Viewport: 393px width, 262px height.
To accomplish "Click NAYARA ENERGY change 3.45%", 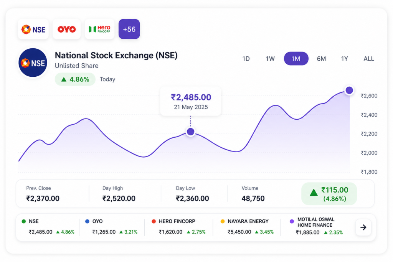I will coord(264,232).
